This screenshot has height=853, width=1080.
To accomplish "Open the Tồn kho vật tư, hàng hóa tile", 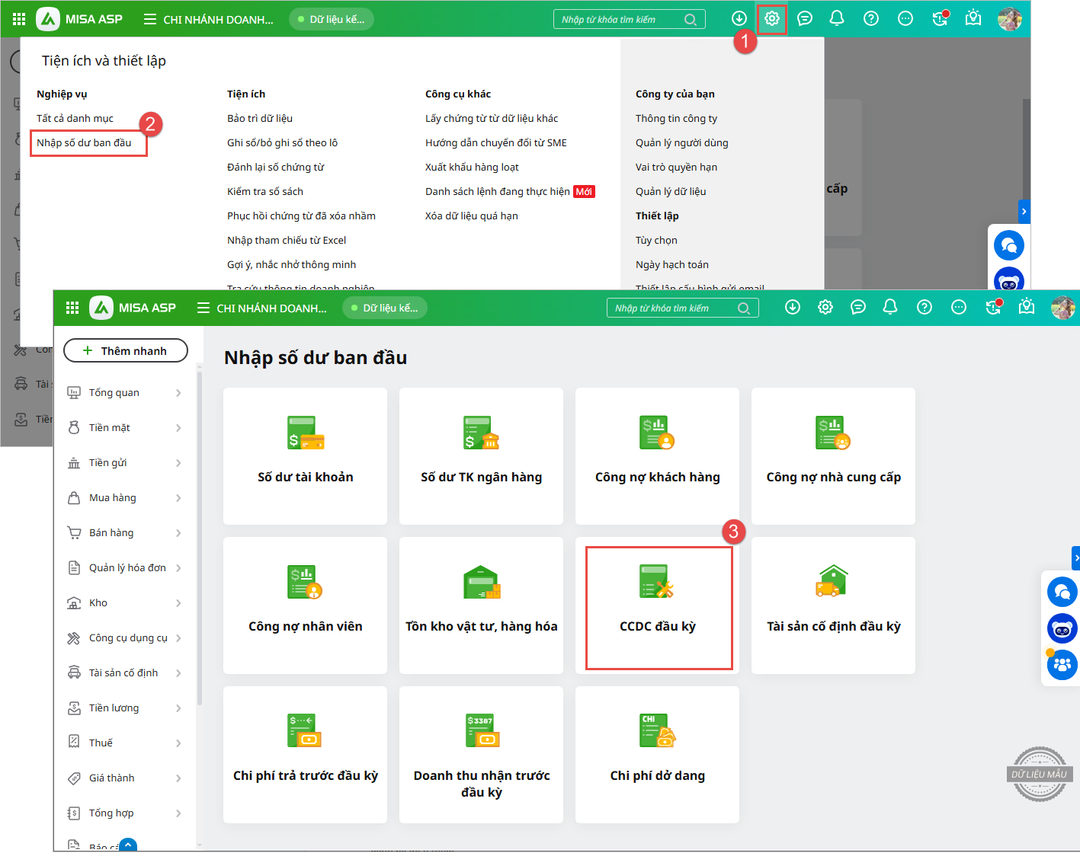I will (481, 605).
